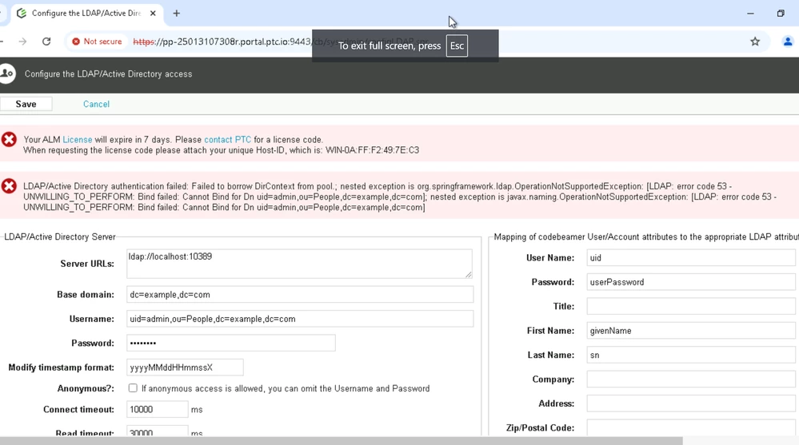Click the Base domain field

point(300,294)
